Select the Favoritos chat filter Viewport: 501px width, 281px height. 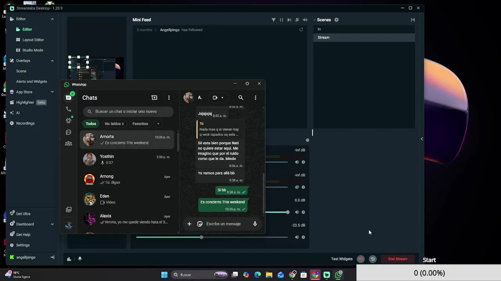pyautogui.click(x=140, y=124)
